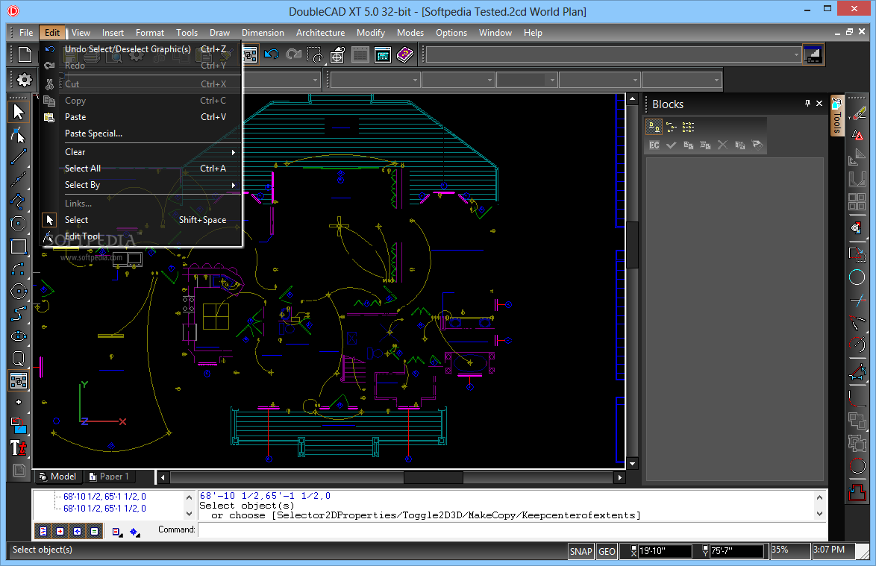The height and width of the screenshot is (566, 876).
Task: Open blue diamond dropdown beside Command area
Action: [134, 532]
